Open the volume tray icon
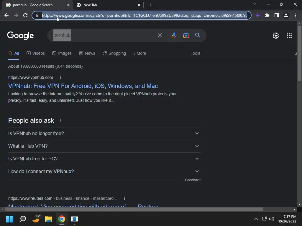 [272, 219]
